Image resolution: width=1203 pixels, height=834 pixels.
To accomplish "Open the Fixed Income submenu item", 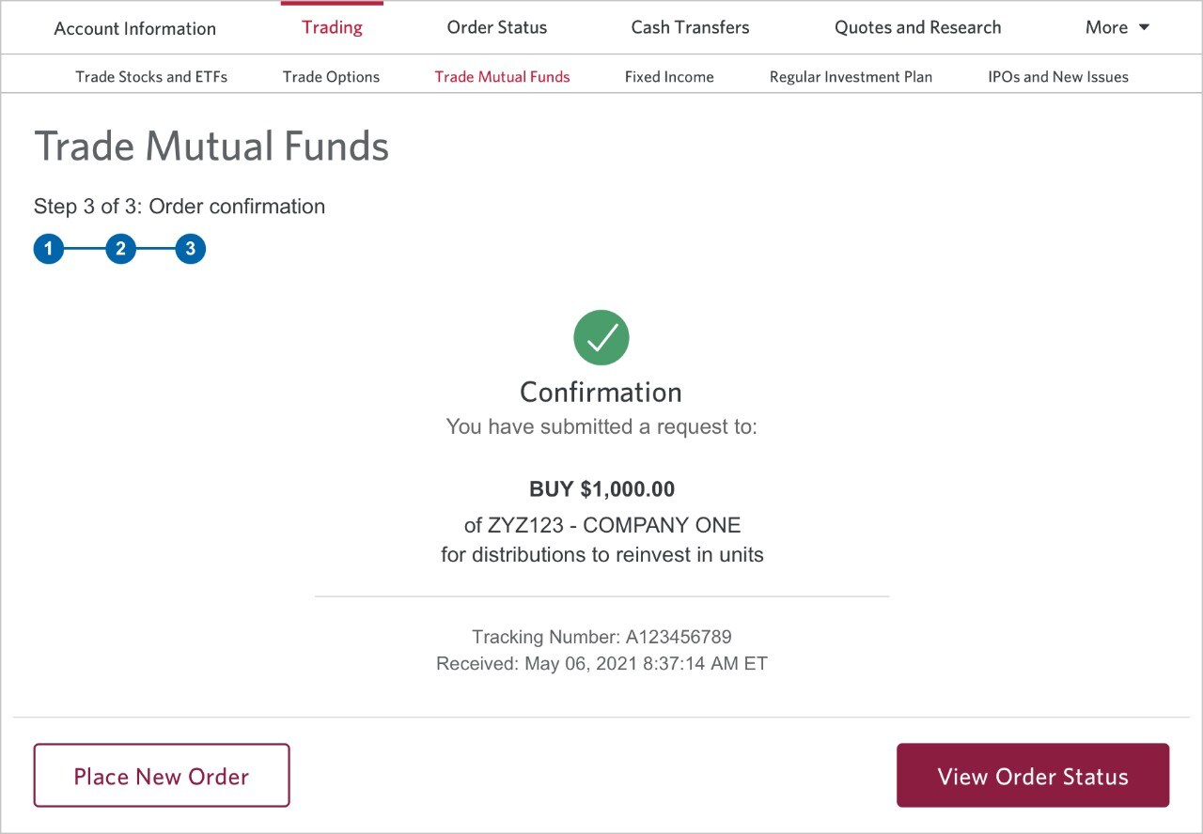I will (669, 77).
